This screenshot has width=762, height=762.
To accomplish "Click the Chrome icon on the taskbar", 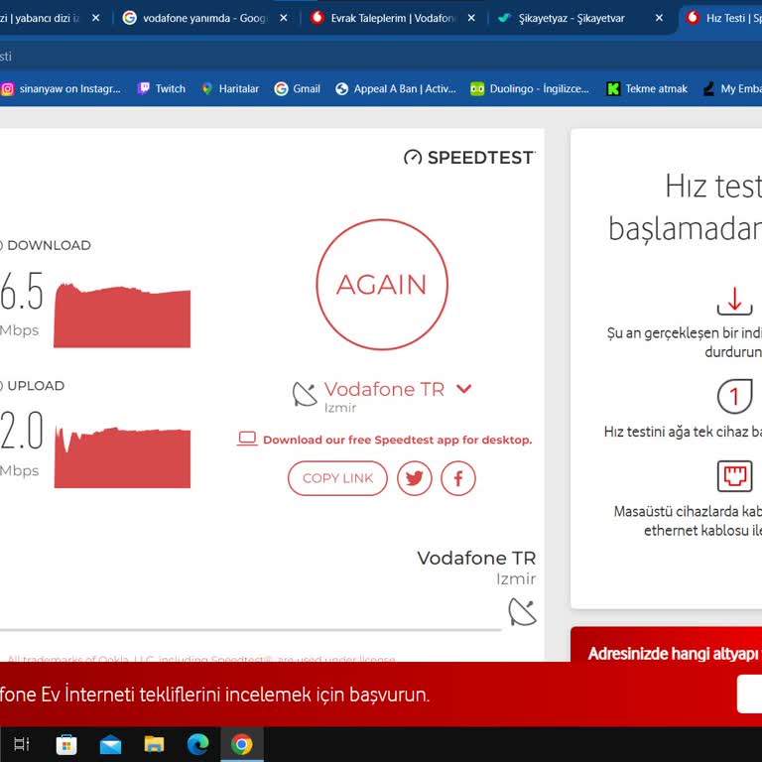I will coord(241,744).
